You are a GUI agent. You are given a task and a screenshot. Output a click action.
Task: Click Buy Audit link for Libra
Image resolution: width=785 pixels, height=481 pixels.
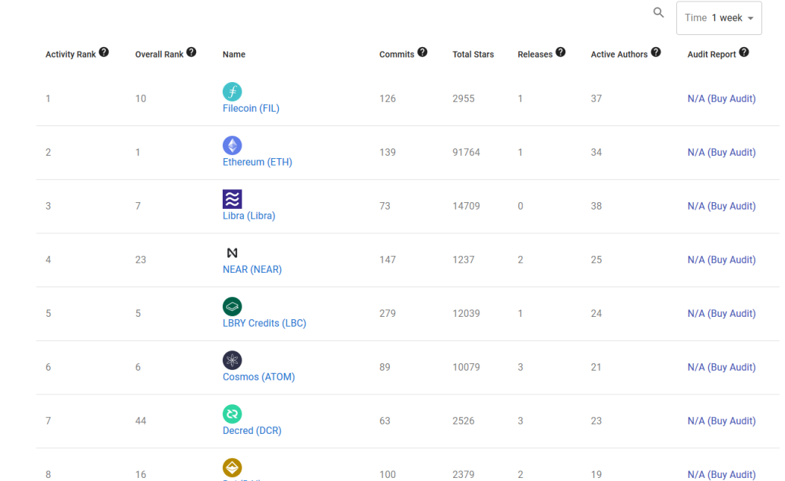click(721, 206)
